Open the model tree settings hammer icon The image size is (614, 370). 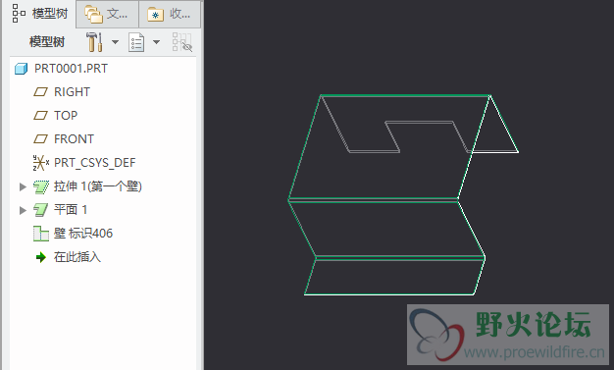(94, 42)
